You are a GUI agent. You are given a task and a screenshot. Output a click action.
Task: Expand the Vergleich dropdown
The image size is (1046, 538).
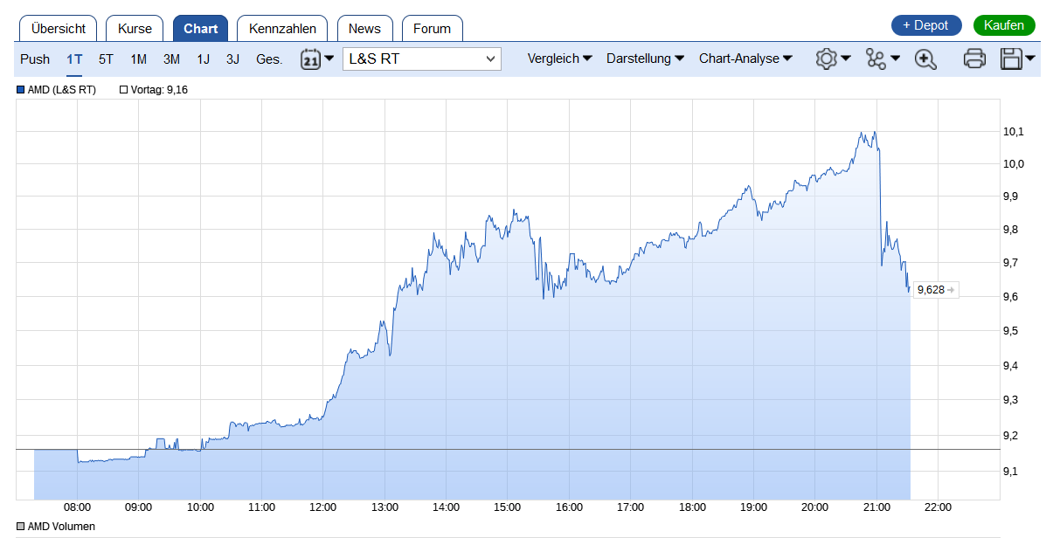point(559,59)
